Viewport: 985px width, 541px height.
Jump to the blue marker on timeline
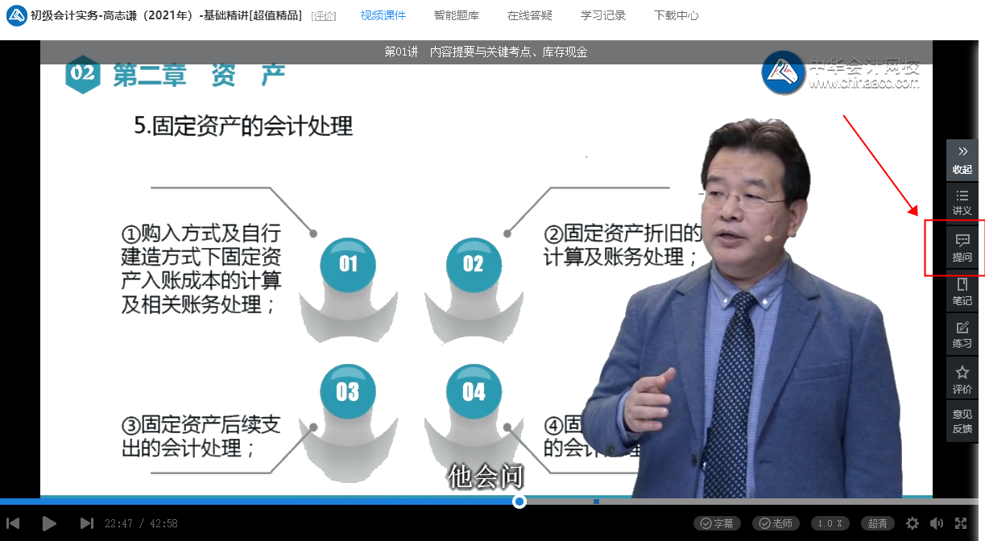coord(596,502)
